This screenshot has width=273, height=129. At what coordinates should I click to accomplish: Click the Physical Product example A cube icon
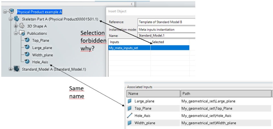tap(11, 11)
